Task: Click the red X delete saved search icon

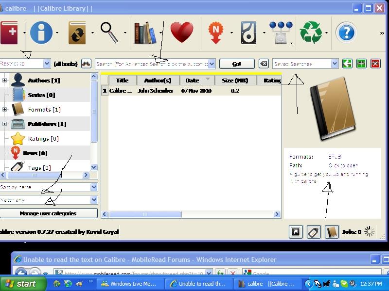Action: (375, 64)
